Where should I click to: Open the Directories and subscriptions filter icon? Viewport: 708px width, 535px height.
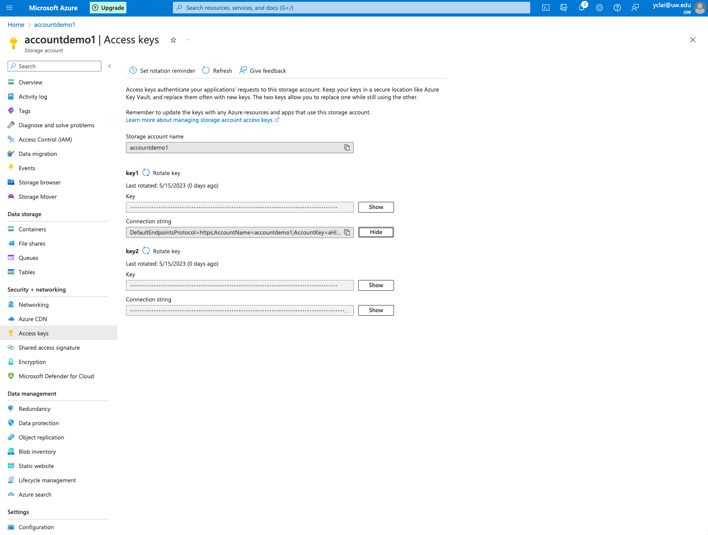[x=564, y=8]
